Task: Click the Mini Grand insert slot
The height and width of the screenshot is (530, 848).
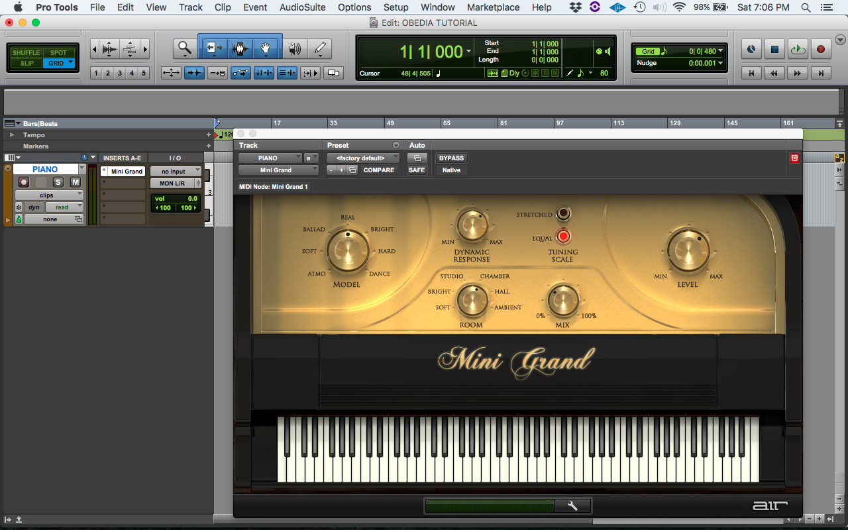Action: point(123,171)
